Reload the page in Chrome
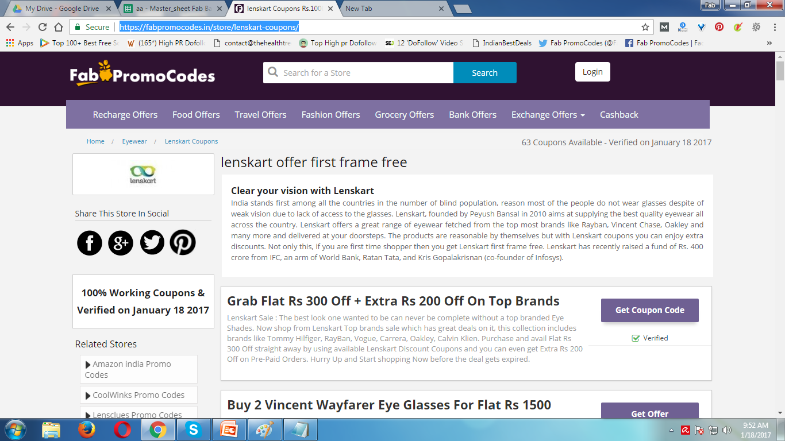 pos(43,27)
